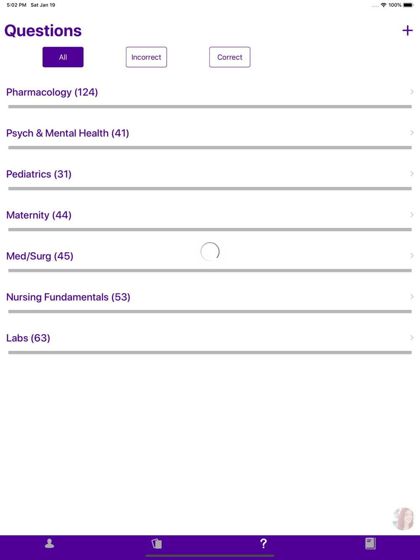Click the Pharmacology progress bar

(210, 107)
